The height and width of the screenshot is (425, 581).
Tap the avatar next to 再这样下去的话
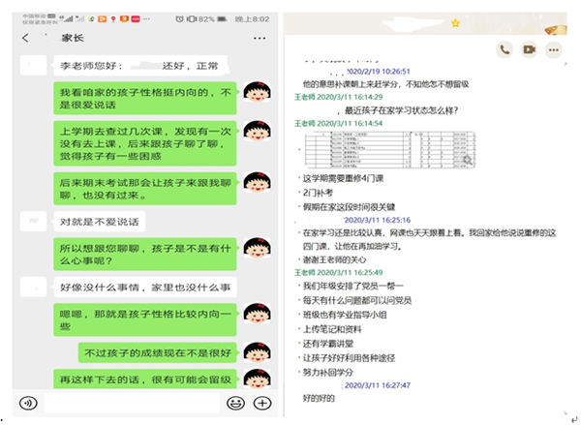pos(258,379)
